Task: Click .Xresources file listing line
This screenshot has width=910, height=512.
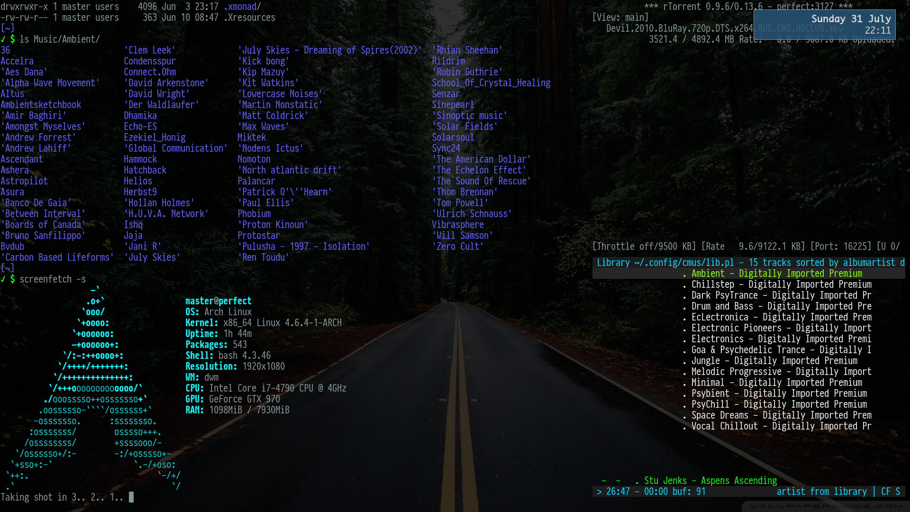Action: (x=138, y=18)
